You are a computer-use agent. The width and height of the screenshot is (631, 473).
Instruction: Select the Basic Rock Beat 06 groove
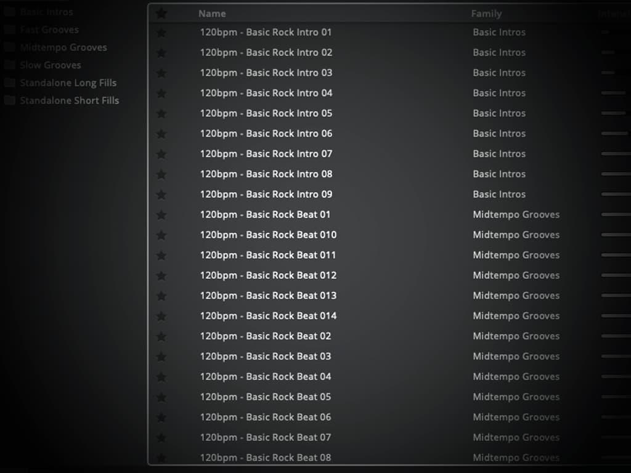pyautogui.click(x=265, y=417)
